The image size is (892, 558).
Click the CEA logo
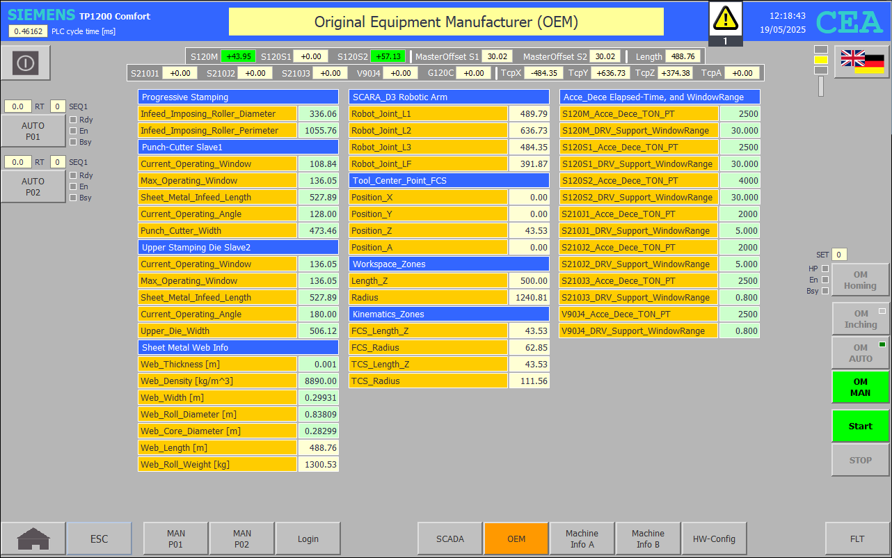pos(850,23)
